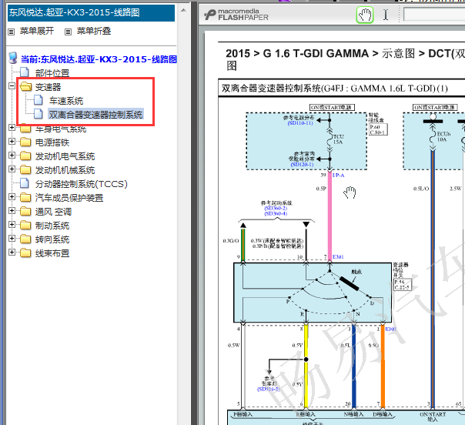Screen dimensions: 465x425
Task: Follow the (SD110-11) reference link
Action: click(300, 123)
